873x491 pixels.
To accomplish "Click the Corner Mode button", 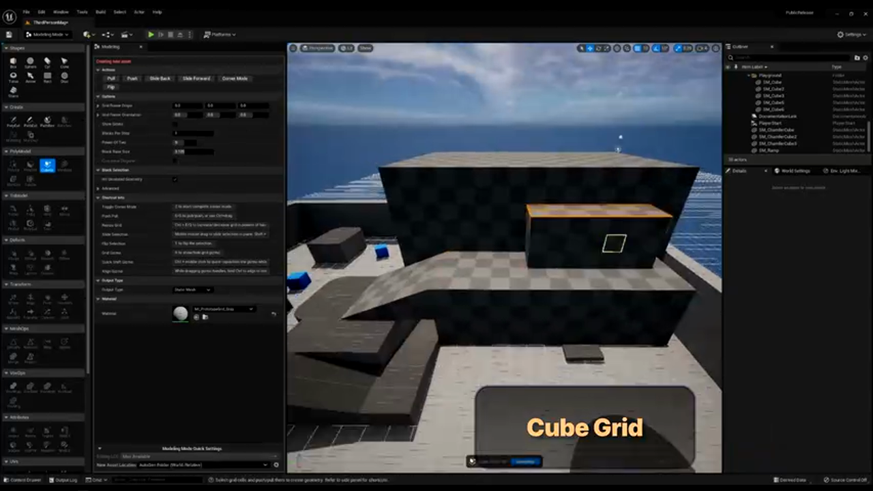I will tap(235, 78).
